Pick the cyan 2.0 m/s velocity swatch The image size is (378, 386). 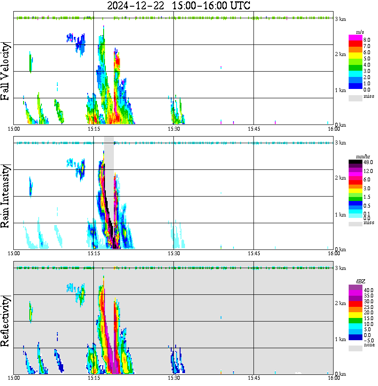tap(355, 74)
